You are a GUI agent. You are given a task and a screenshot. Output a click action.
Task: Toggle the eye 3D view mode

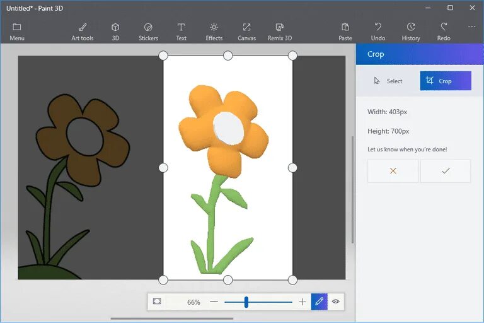(x=335, y=302)
